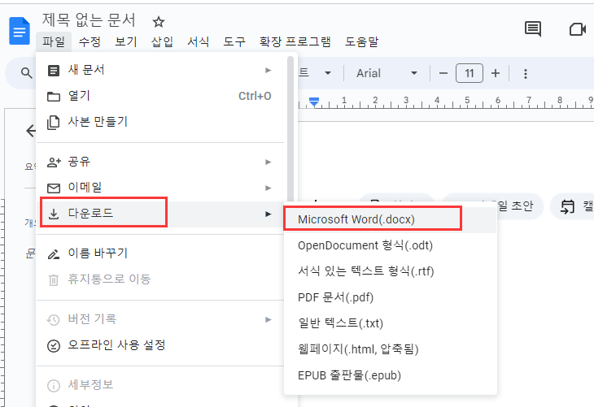The height and width of the screenshot is (407, 594).
Task: Click 사본 만들기 menu entry
Action: pyautogui.click(x=98, y=122)
